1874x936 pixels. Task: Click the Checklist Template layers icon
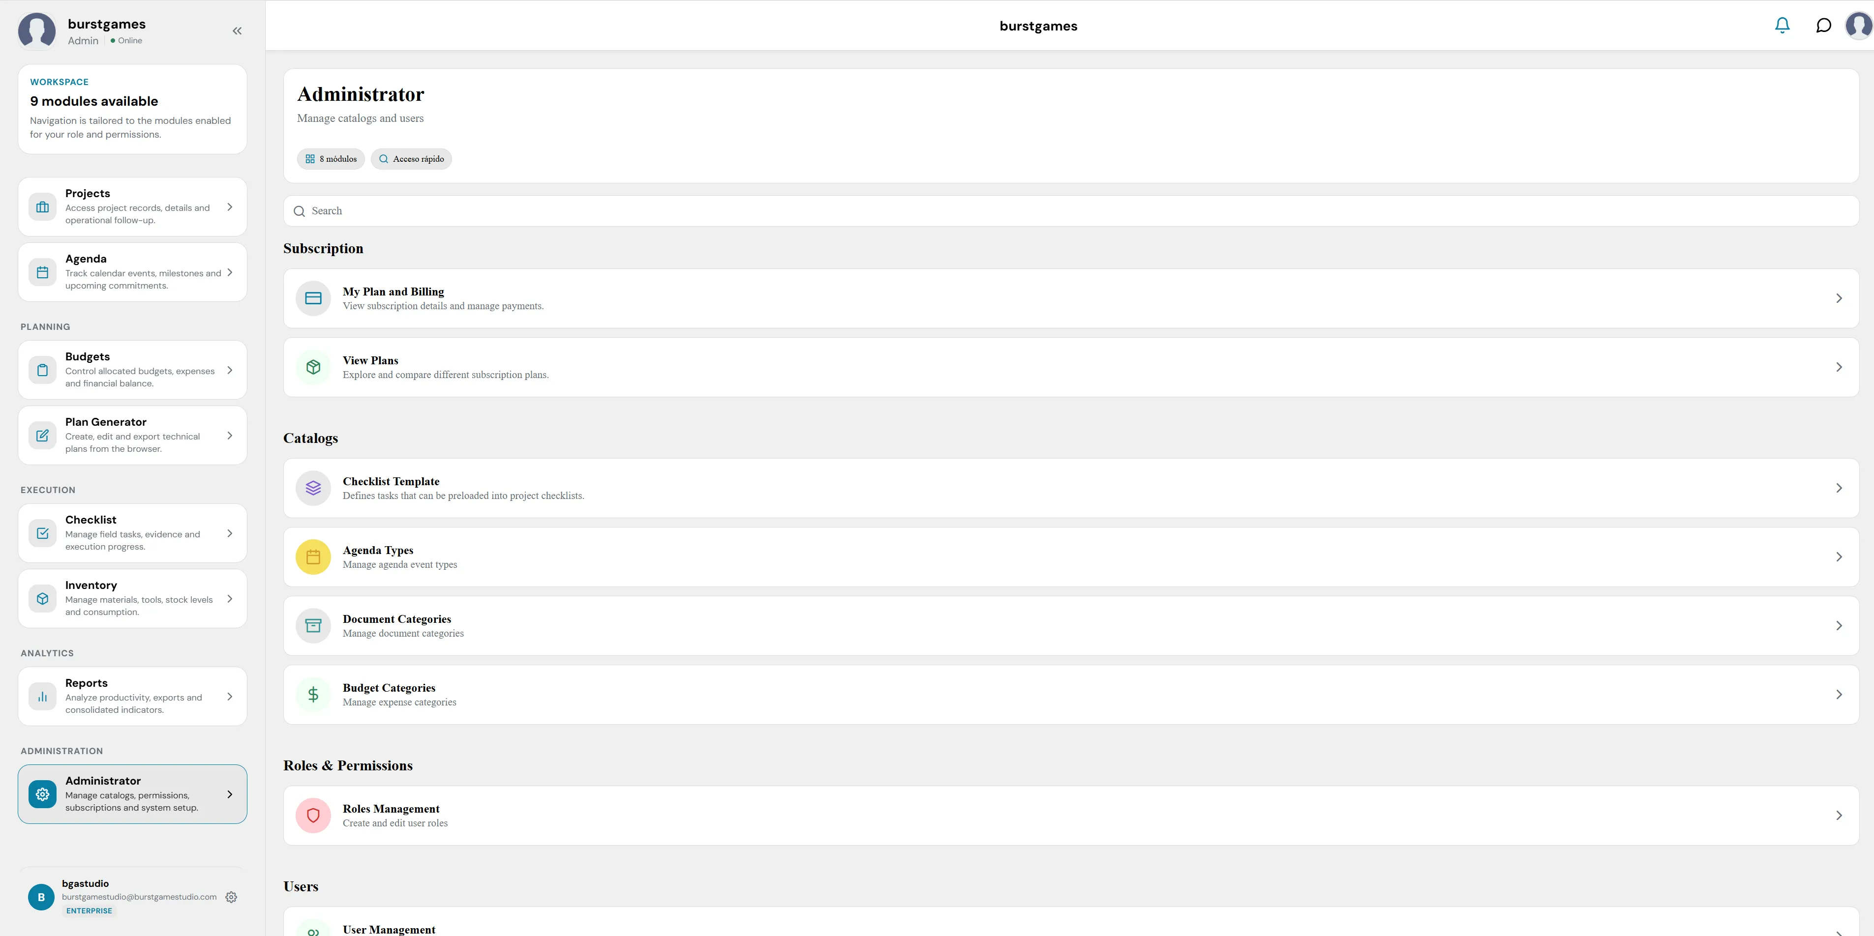[313, 488]
